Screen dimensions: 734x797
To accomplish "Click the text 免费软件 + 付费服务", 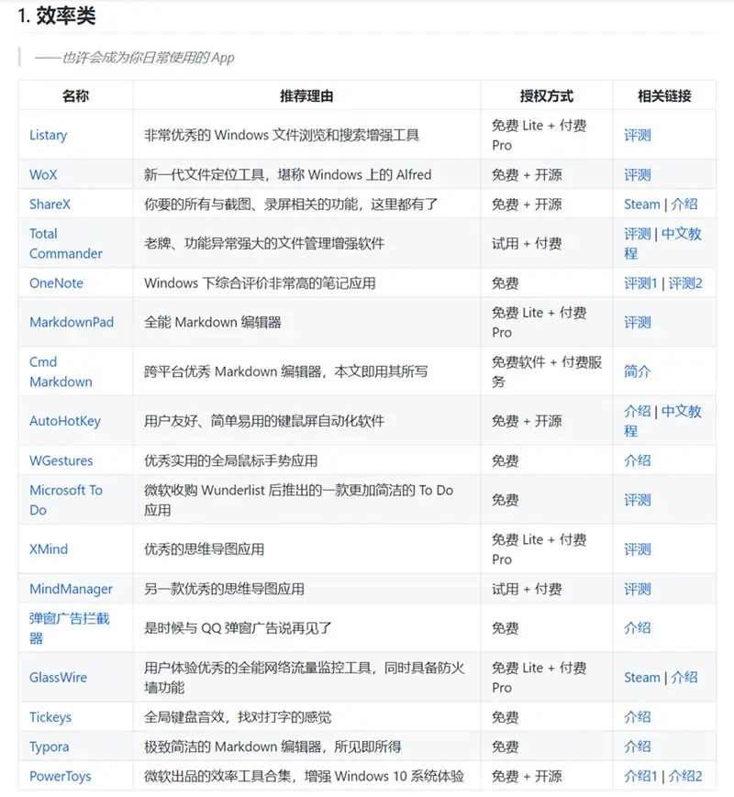I will [x=547, y=371].
